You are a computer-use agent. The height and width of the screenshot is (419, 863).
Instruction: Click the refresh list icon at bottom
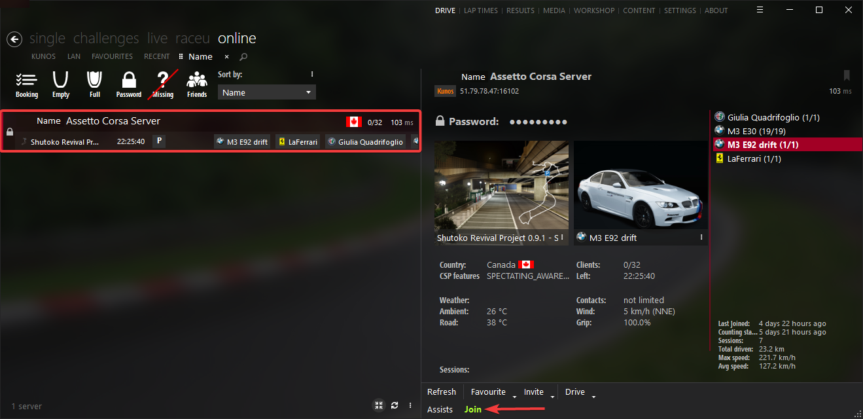point(395,405)
